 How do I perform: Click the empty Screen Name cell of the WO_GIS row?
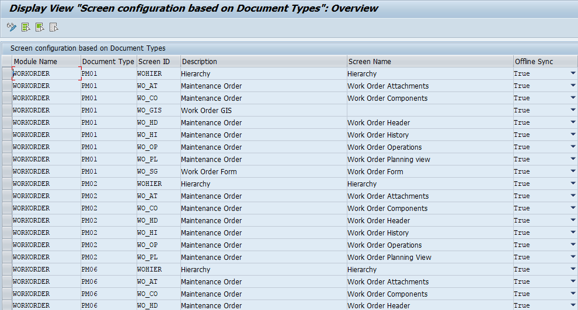coord(429,110)
